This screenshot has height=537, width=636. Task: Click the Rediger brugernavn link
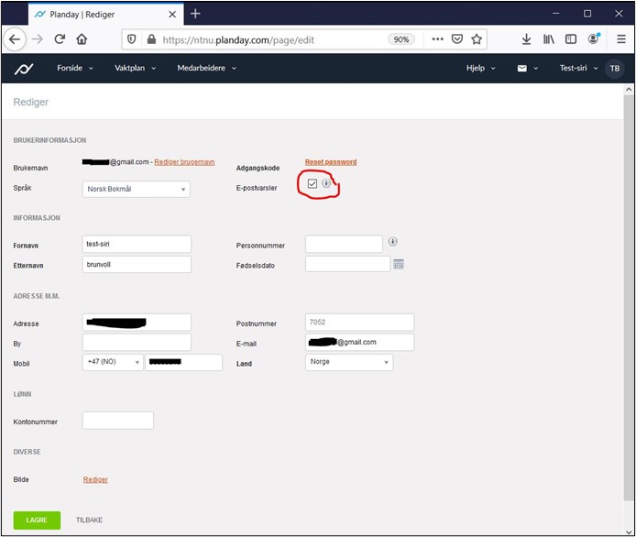click(184, 162)
